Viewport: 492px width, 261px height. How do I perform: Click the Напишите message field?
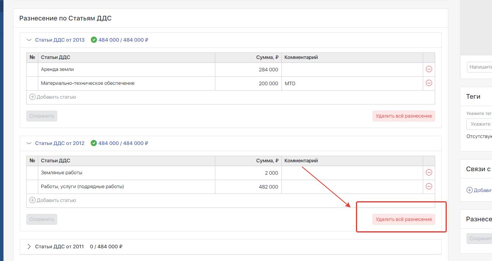click(x=480, y=67)
